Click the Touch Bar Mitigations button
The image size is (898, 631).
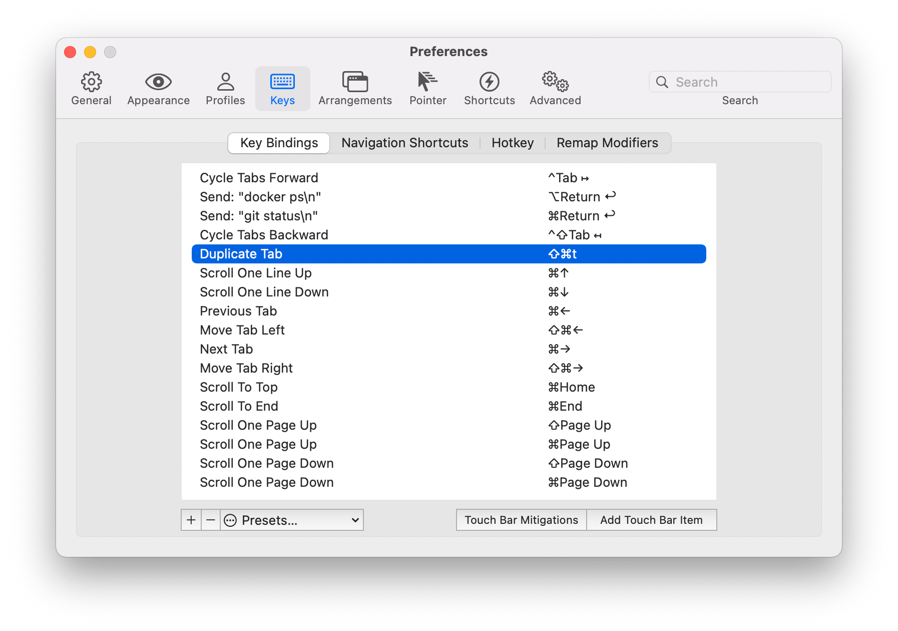(521, 520)
